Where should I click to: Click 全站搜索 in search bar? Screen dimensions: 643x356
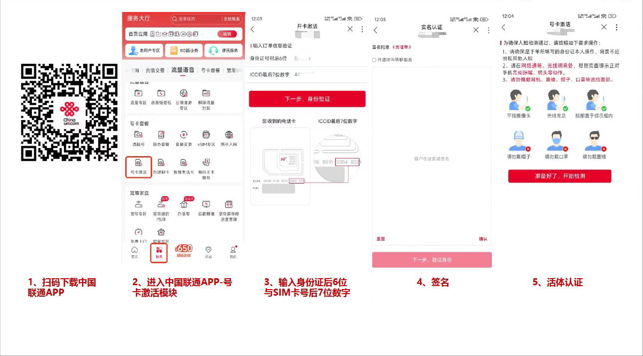pyautogui.click(x=231, y=19)
